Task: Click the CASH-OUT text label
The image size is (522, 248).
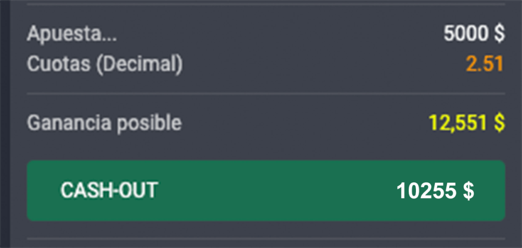Action: pyautogui.click(x=109, y=191)
